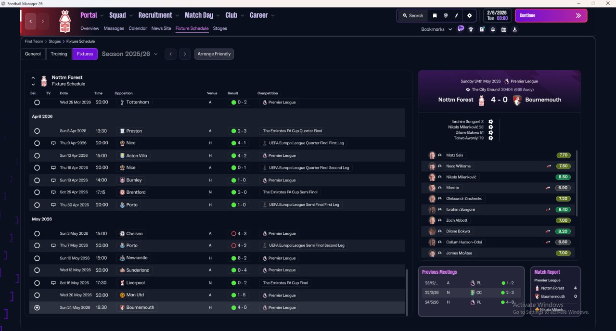Screen dimensions: 616x331
Task: Click the Chelsea badge in fixtures list
Action: point(122,234)
